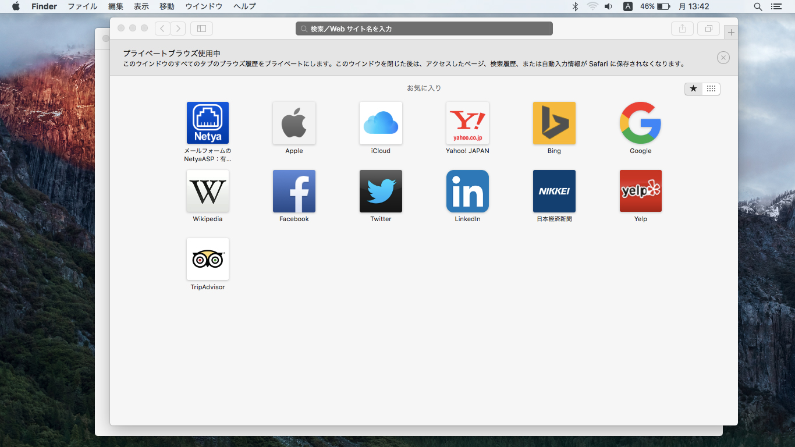The height and width of the screenshot is (447, 795).
Task: Open the Yahoo! JAPAN favorite
Action: click(467, 123)
